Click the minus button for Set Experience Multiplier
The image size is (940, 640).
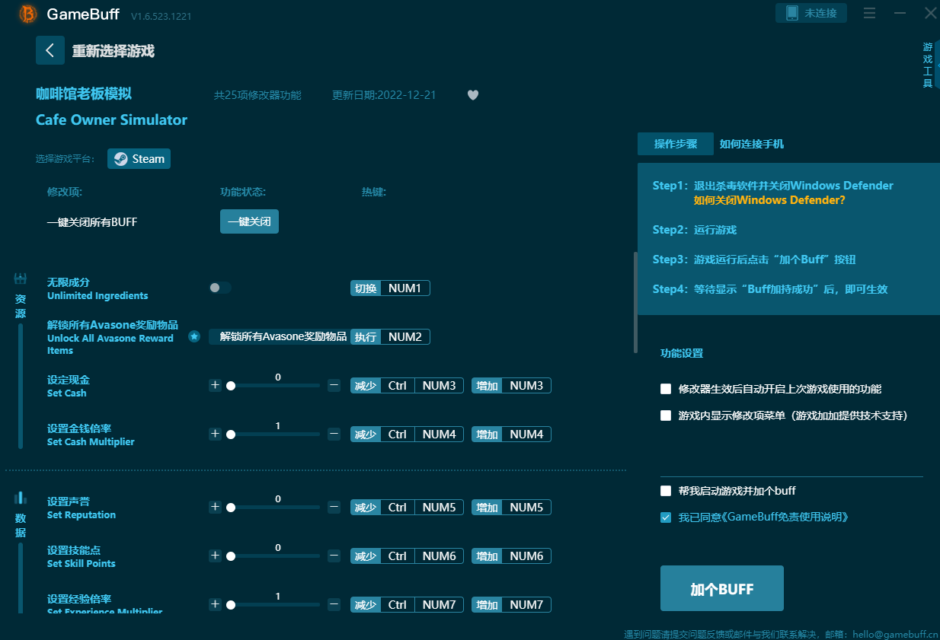coord(334,604)
